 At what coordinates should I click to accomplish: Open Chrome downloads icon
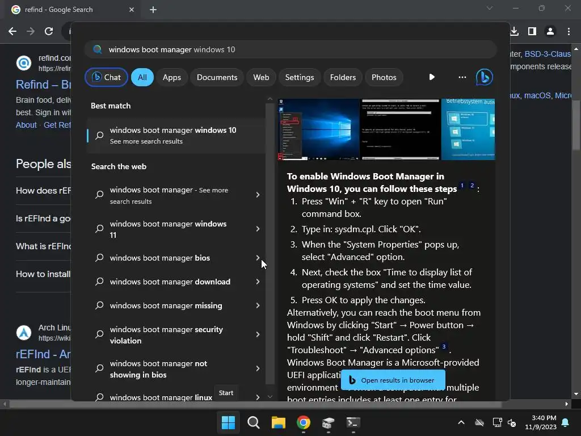coord(514,31)
